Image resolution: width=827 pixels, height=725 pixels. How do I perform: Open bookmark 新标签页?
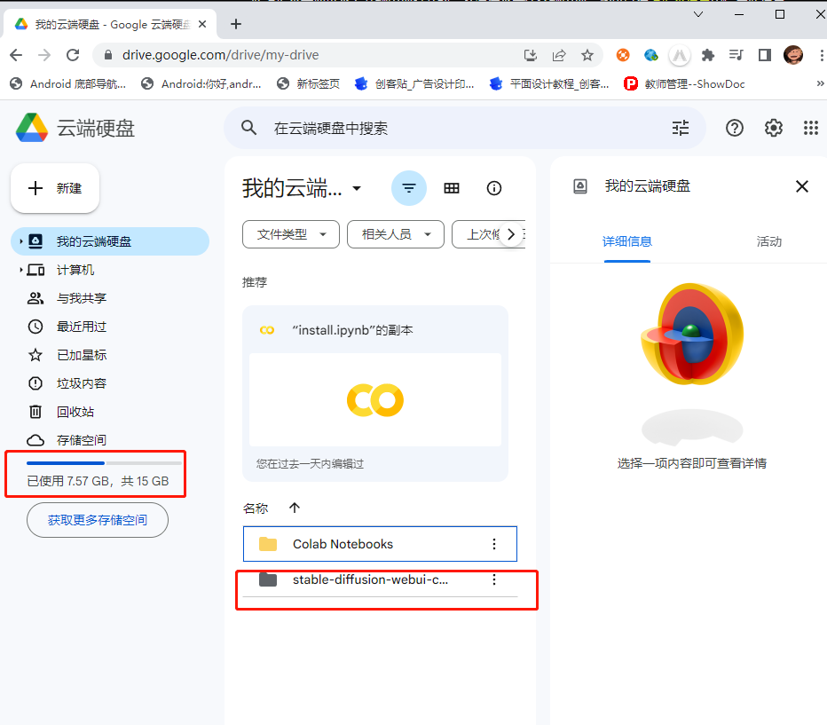308,83
